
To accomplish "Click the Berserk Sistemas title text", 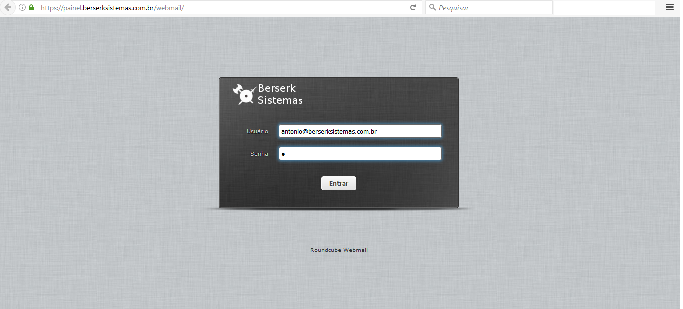I will pos(280,94).
